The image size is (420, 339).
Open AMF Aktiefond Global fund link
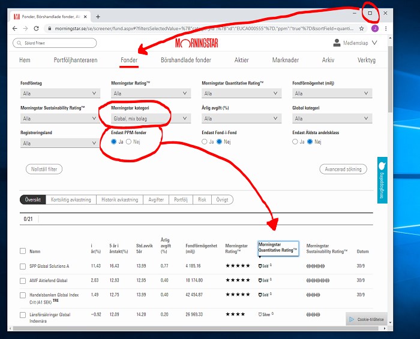click(x=49, y=279)
